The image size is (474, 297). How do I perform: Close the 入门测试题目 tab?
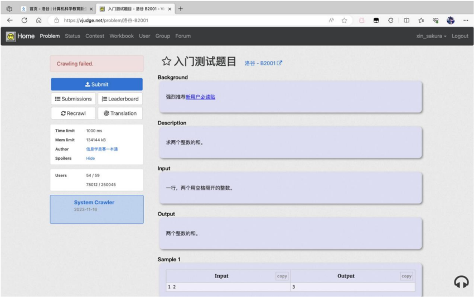click(x=170, y=9)
